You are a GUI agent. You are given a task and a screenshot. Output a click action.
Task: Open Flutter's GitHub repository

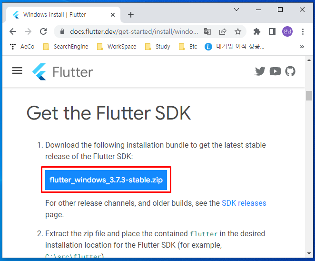coord(290,71)
